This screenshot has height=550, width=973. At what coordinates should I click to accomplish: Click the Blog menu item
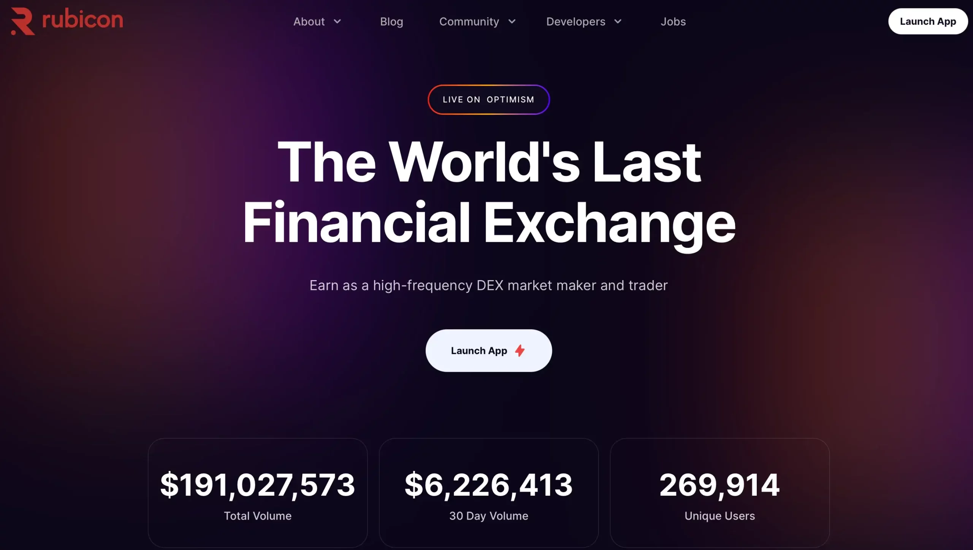[391, 21]
